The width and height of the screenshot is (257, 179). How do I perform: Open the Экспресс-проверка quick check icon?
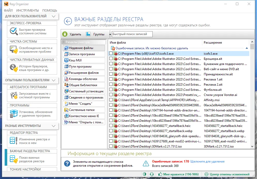(14, 31)
